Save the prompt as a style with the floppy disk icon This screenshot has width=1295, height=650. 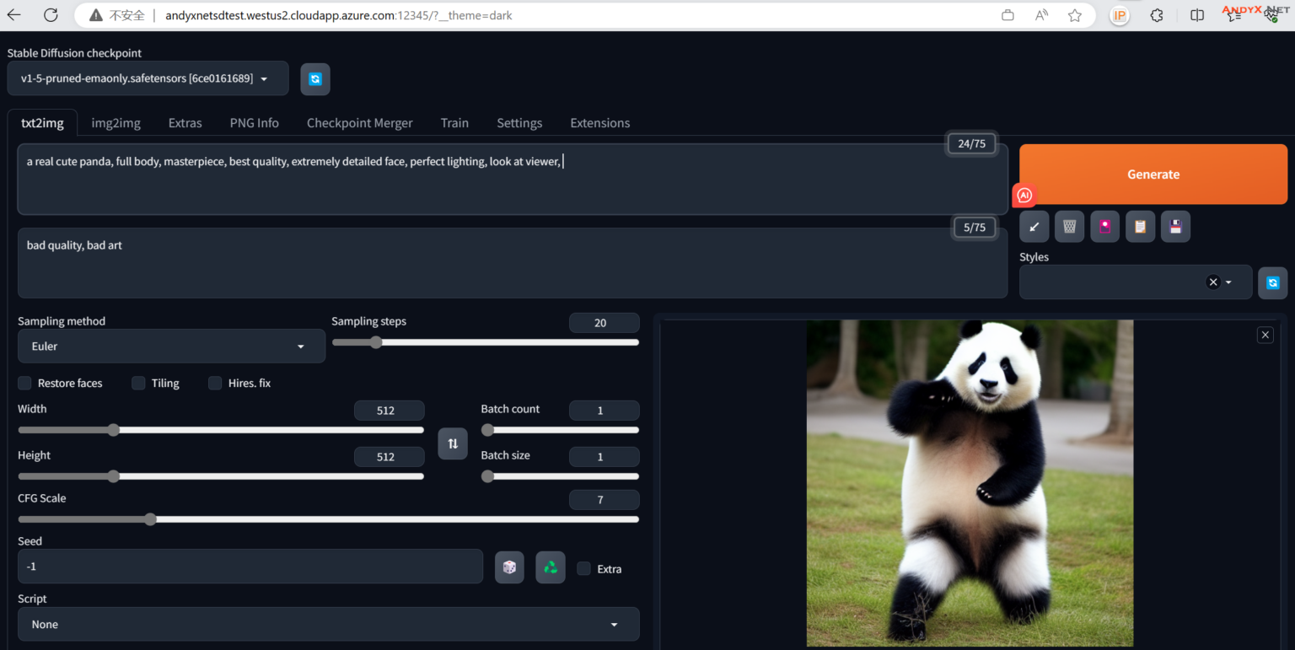tap(1175, 227)
